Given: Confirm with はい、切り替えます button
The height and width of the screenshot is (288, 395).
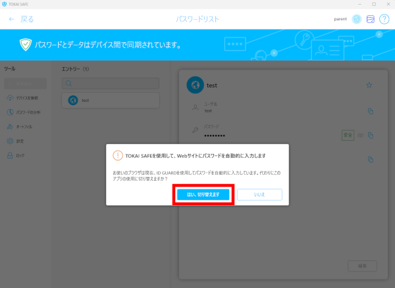Looking at the screenshot, I should click(203, 195).
